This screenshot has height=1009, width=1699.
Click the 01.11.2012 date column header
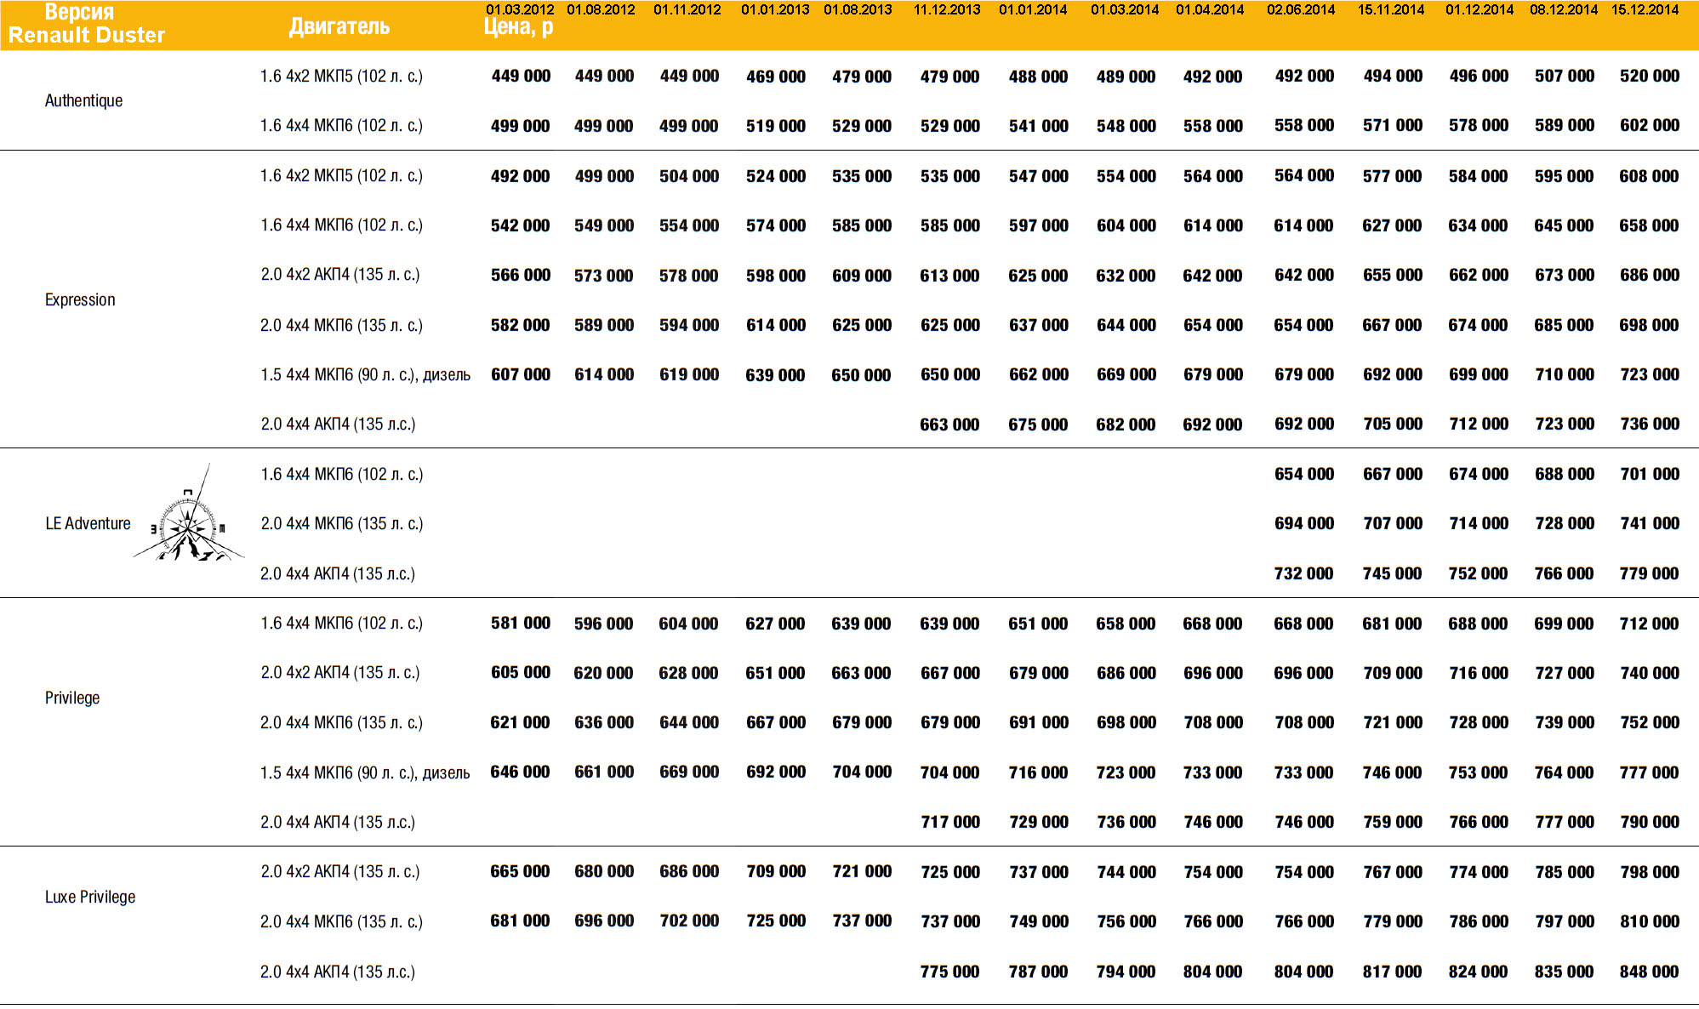(x=687, y=9)
